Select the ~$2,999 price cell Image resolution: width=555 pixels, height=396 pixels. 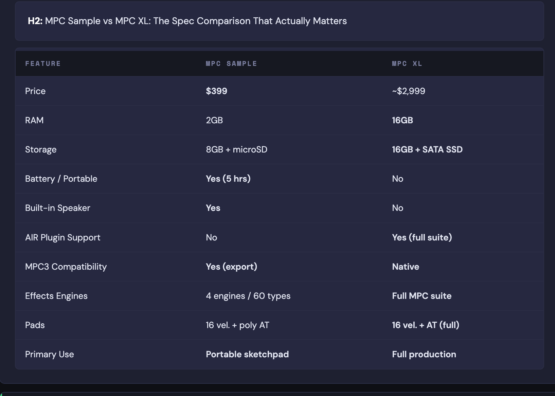coord(408,91)
